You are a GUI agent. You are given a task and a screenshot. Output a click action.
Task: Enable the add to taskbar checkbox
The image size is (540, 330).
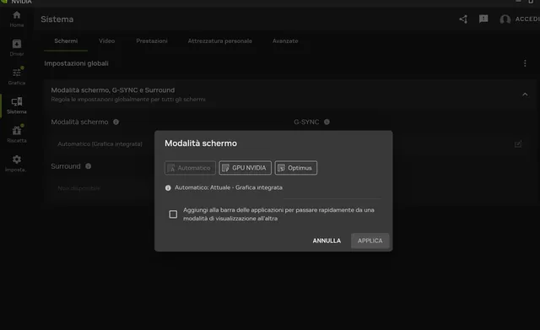click(x=173, y=214)
